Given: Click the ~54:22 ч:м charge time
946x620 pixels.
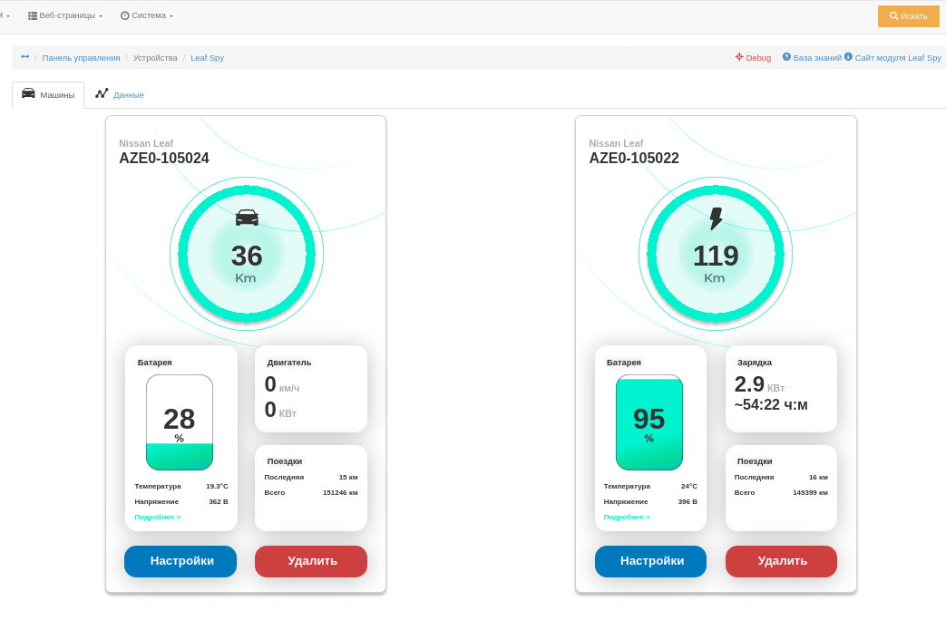Looking at the screenshot, I should coord(771,404).
